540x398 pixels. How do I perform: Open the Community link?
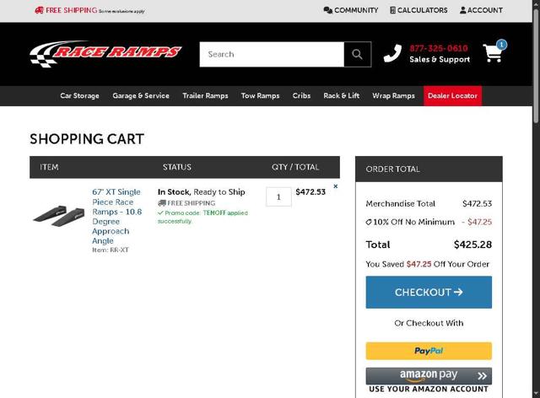coord(351,10)
